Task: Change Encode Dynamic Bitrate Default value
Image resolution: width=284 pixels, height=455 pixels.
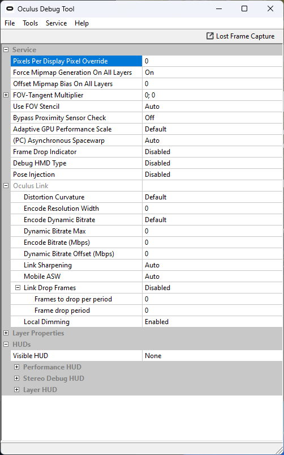Action: point(212,220)
